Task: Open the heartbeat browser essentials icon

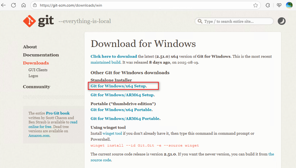Action: click(x=279, y=5)
